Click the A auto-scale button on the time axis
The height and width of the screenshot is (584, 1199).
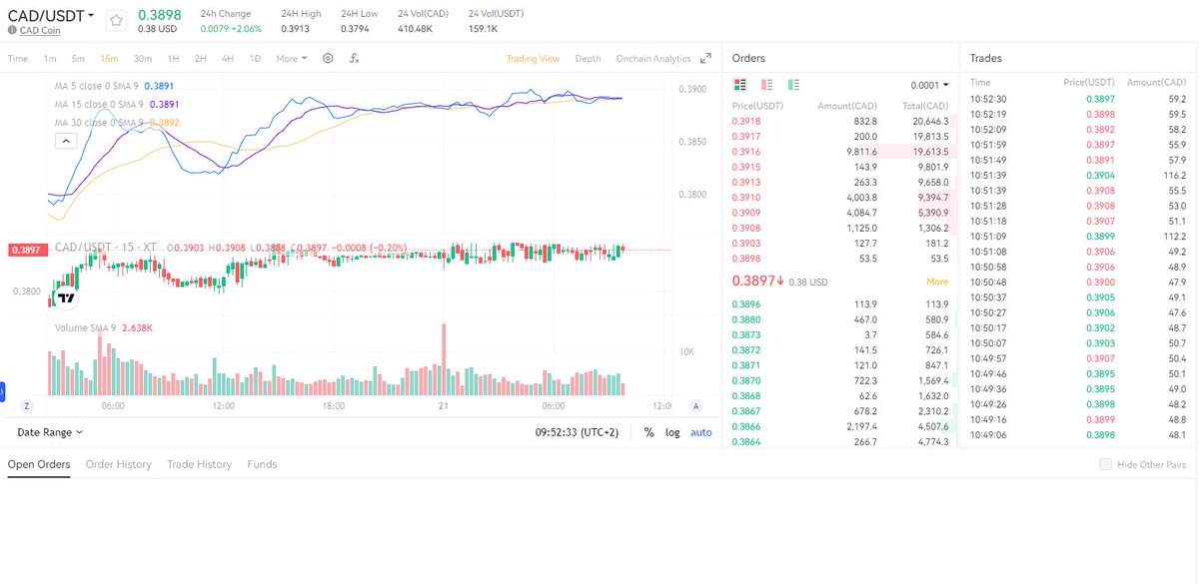click(x=695, y=406)
